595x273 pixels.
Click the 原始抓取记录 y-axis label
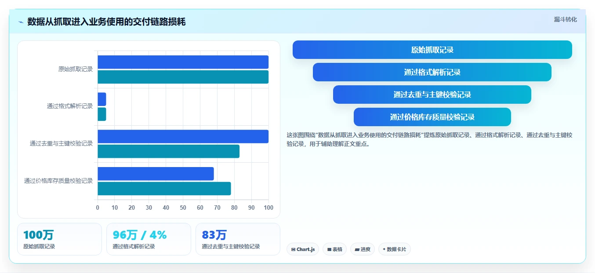coord(76,69)
